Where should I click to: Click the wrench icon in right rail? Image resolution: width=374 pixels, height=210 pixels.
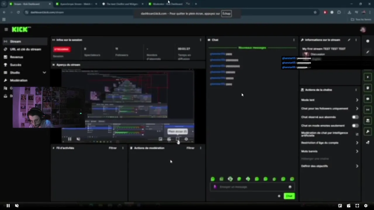pyautogui.click(x=368, y=132)
